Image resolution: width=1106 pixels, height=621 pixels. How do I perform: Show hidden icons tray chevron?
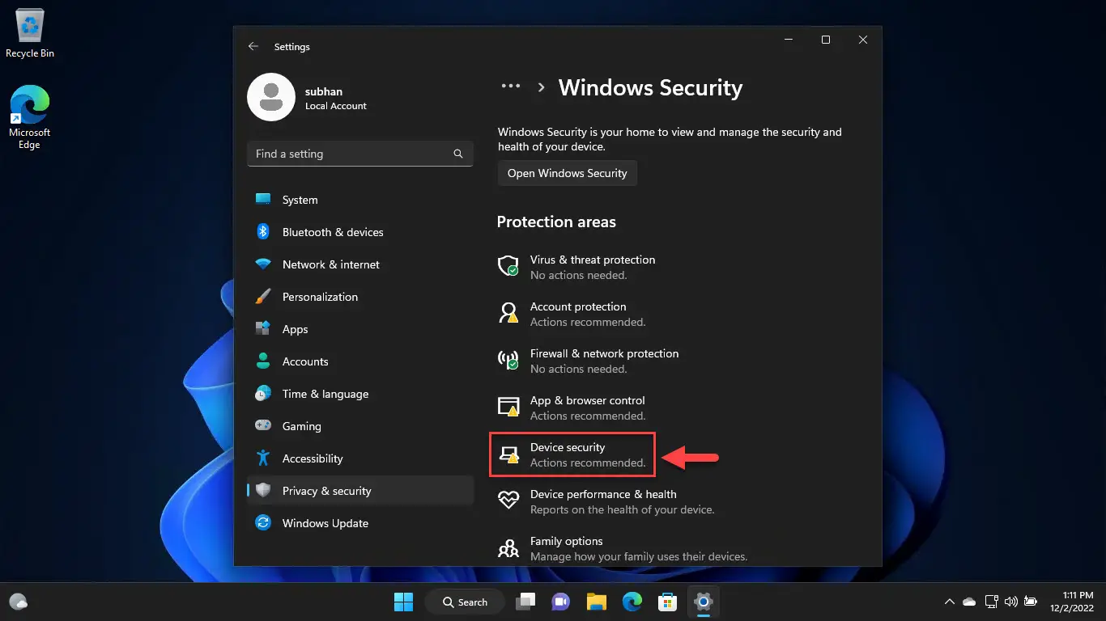tap(949, 602)
